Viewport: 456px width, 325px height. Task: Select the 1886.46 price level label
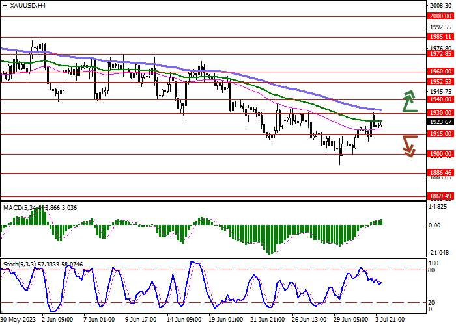440,173
